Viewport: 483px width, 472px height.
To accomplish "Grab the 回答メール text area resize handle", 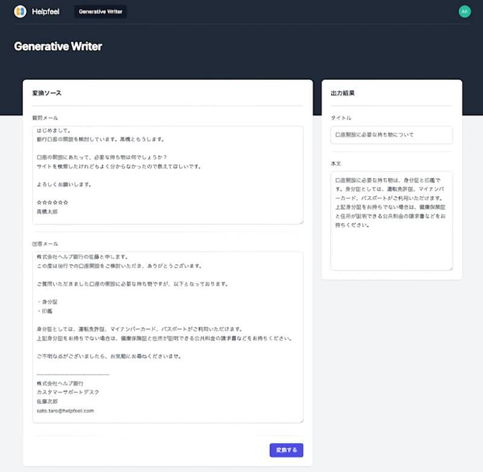I will pyautogui.click(x=301, y=421).
